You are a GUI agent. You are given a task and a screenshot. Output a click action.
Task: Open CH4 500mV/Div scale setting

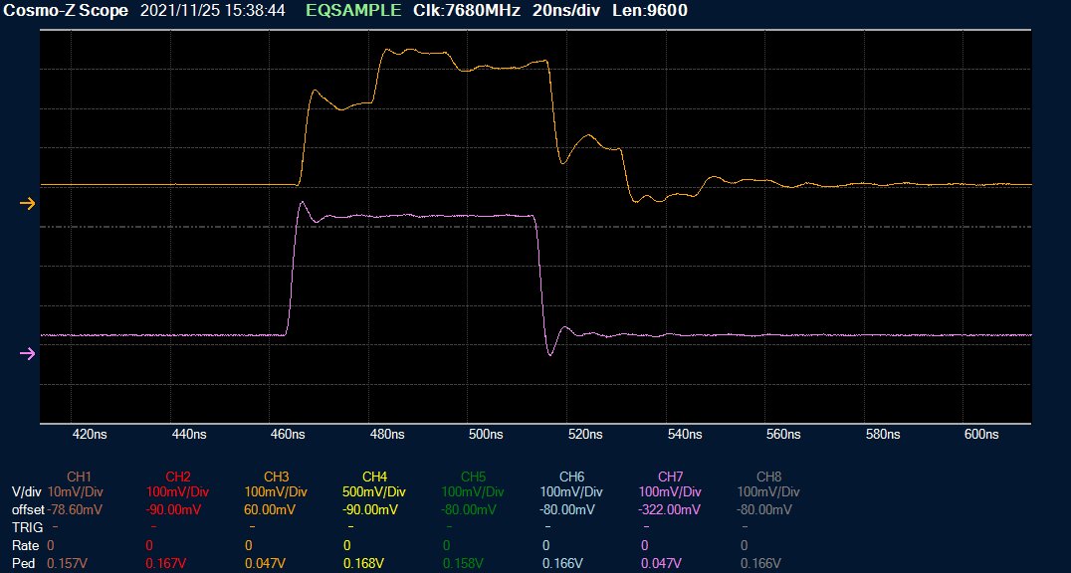pos(374,492)
